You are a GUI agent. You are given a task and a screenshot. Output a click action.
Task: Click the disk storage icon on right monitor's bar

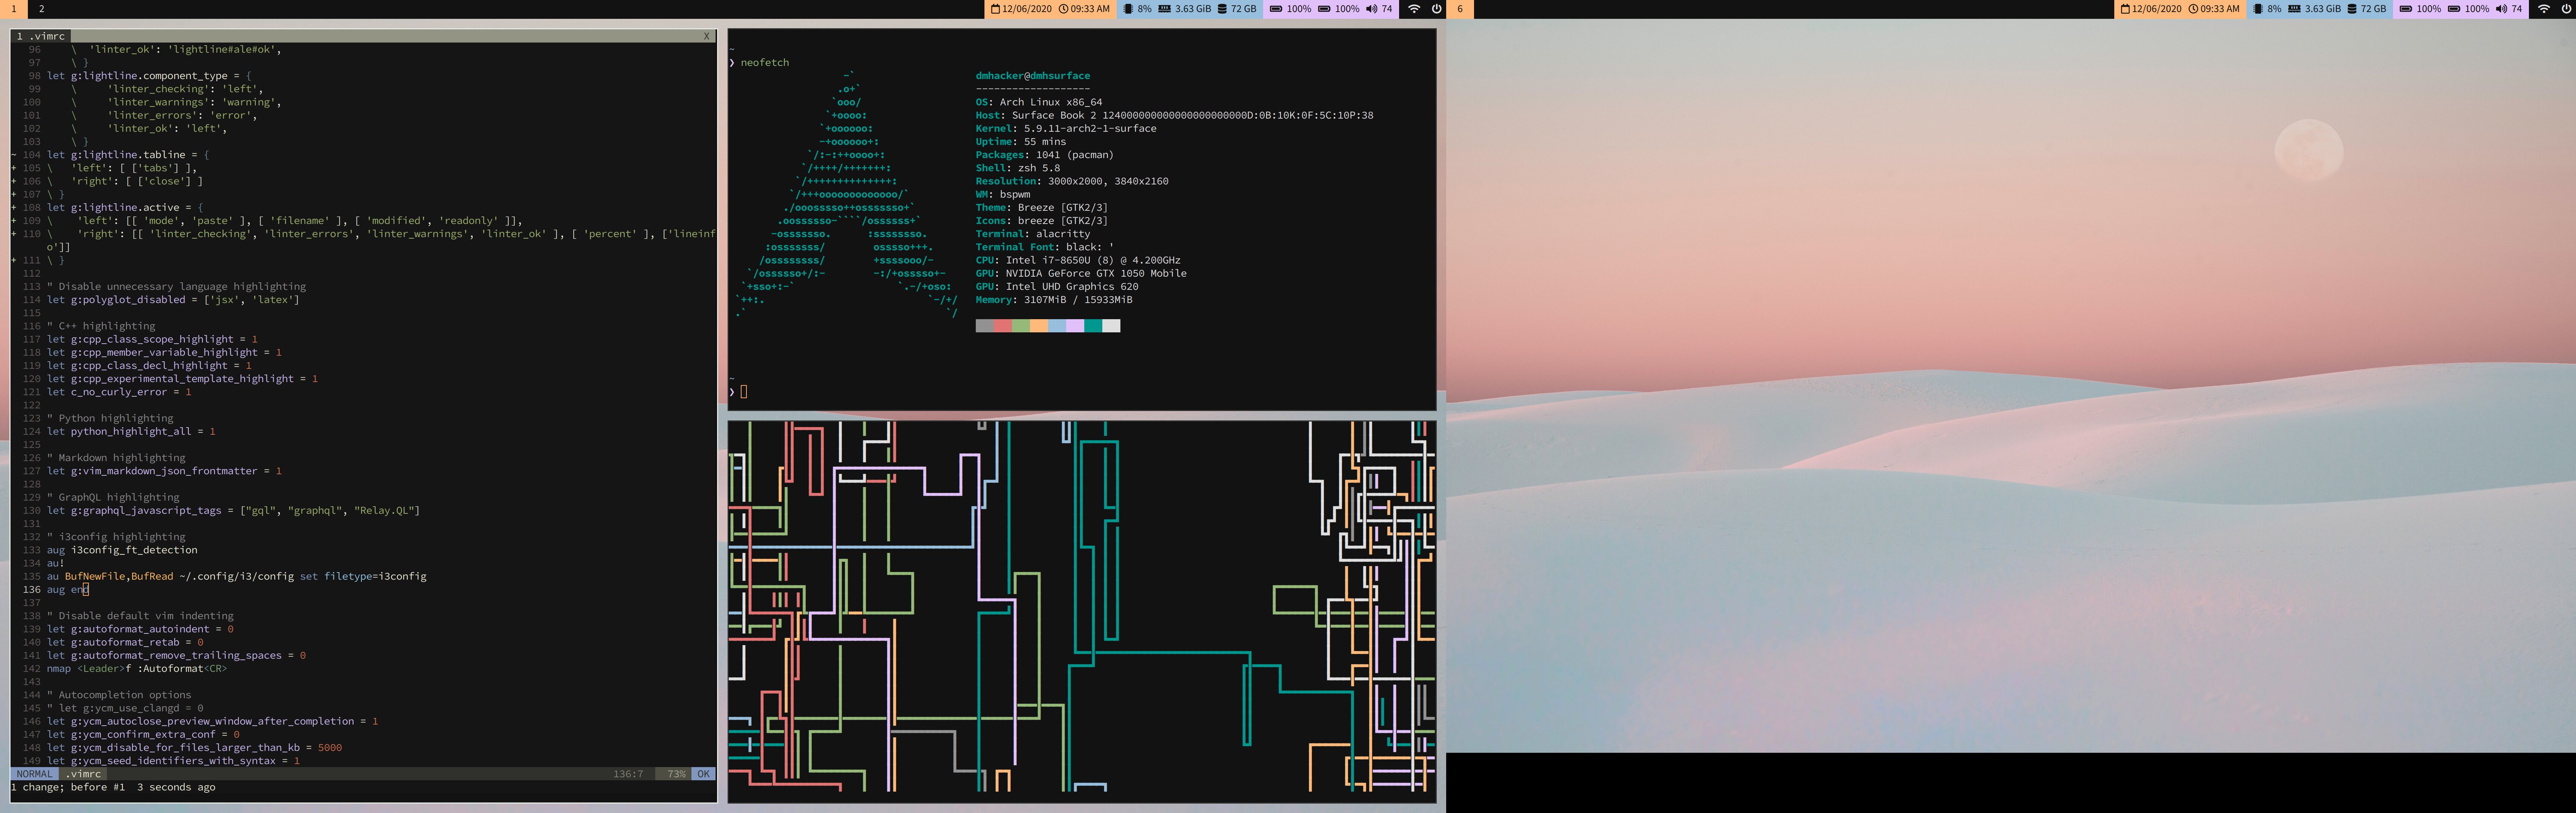2352,9
